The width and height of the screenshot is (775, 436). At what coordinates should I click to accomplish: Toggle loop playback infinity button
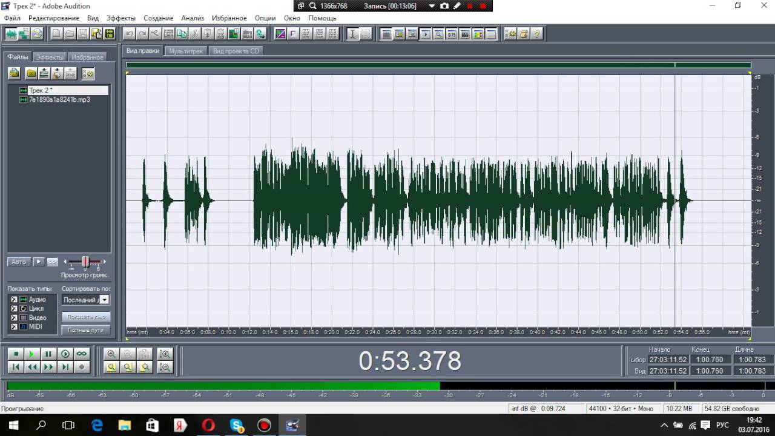point(81,354)
